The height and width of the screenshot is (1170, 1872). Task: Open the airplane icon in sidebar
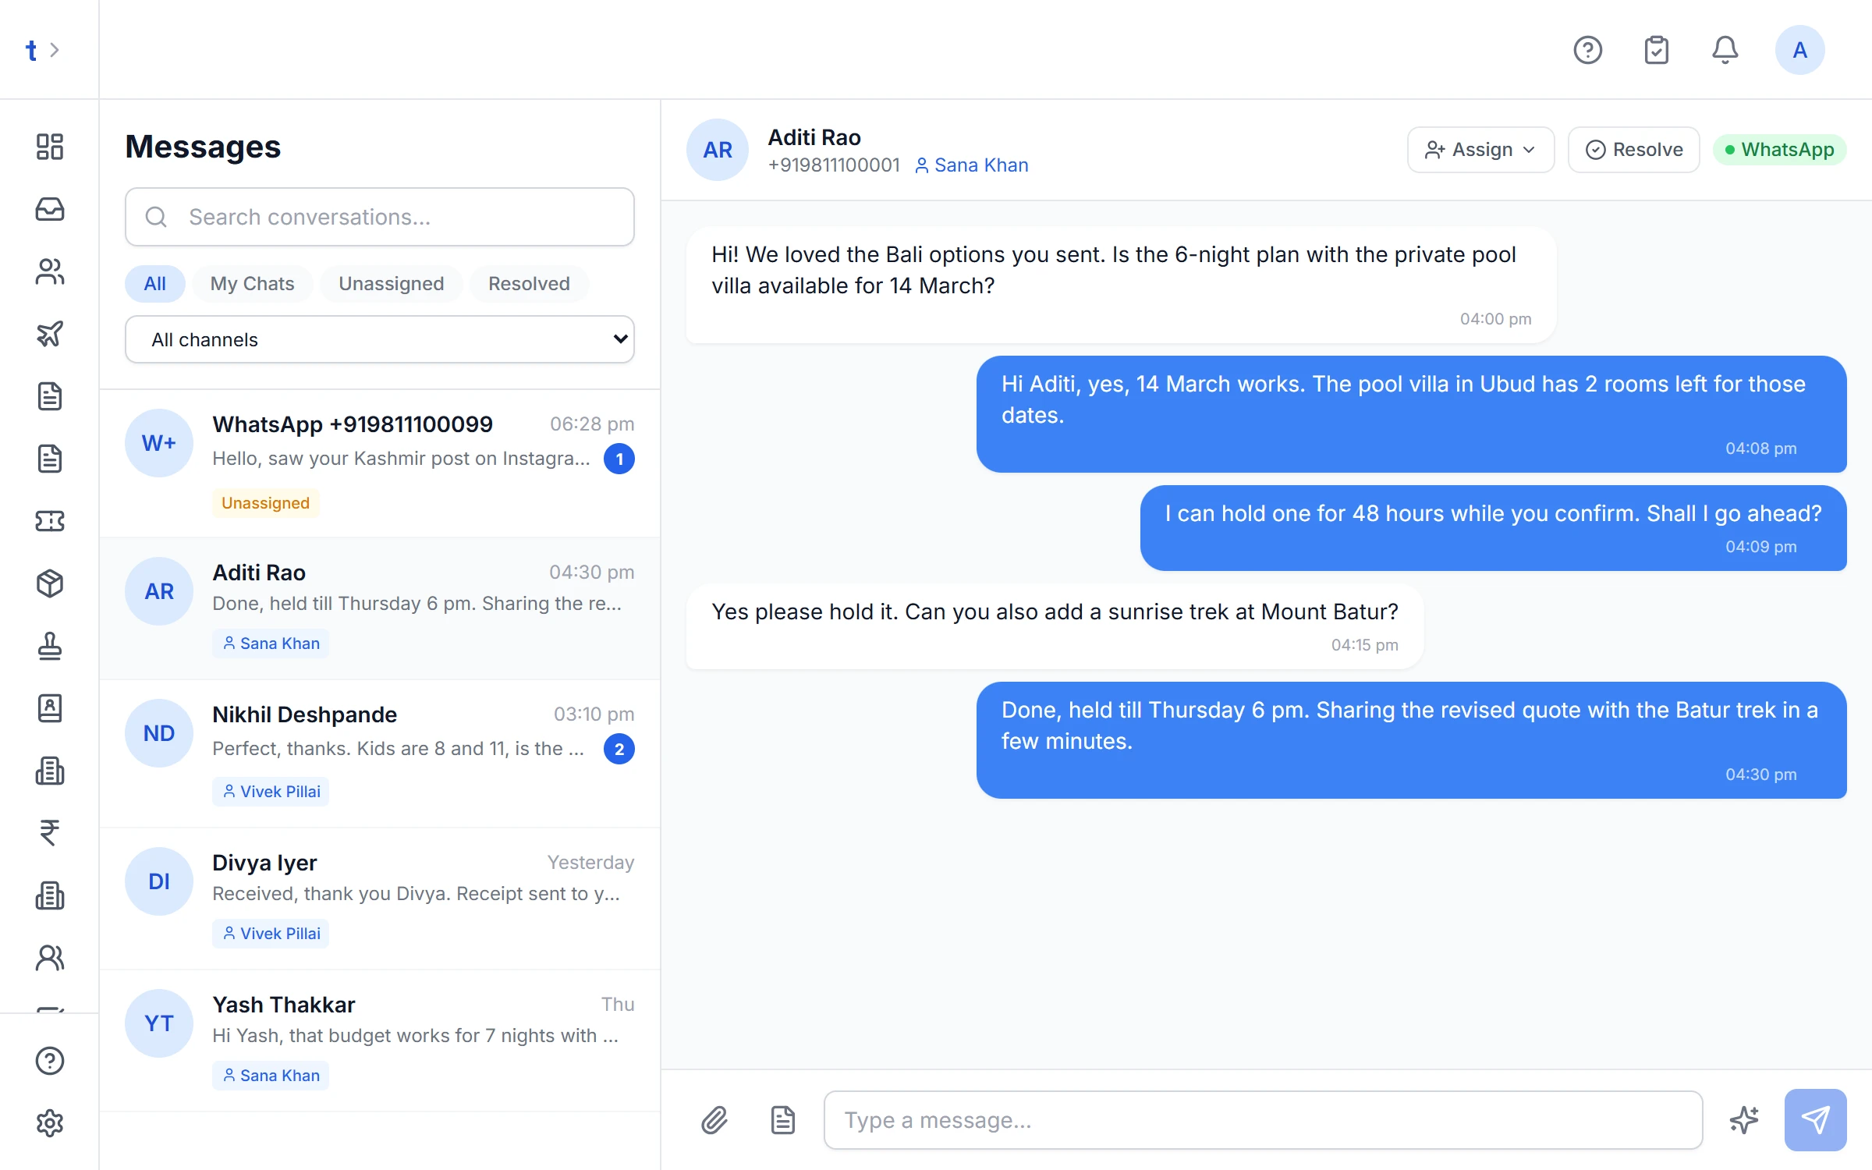[x=50, y=334]
